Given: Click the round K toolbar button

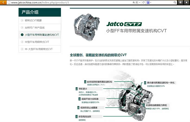Looking at the screenshot, I should [180, 2].
